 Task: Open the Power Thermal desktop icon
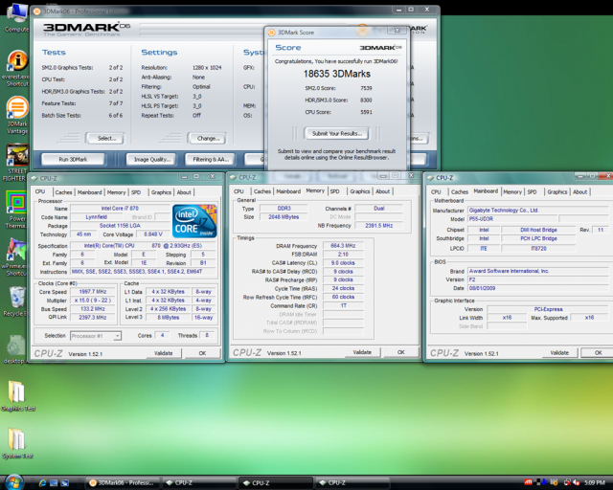coord(16,211)
